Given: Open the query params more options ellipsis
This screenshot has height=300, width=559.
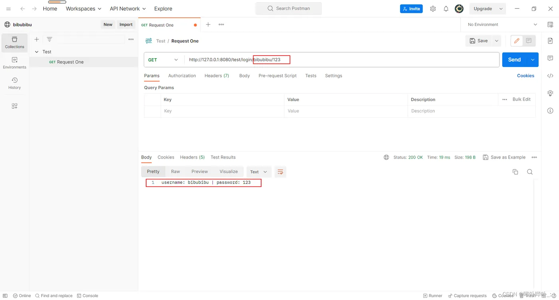Looking at the screenshot, I should click(505, 99).
